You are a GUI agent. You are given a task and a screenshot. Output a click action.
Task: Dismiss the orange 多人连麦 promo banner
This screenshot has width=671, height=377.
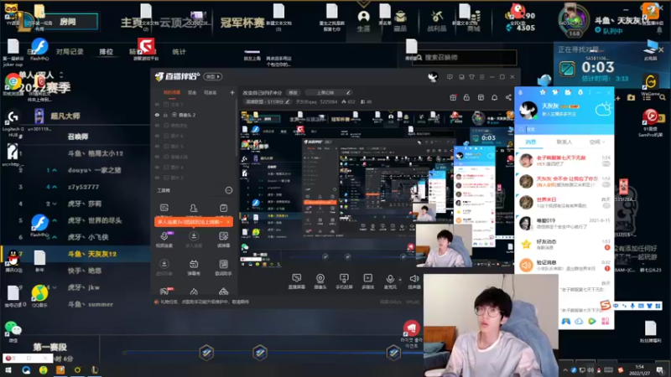click(228, 222)
